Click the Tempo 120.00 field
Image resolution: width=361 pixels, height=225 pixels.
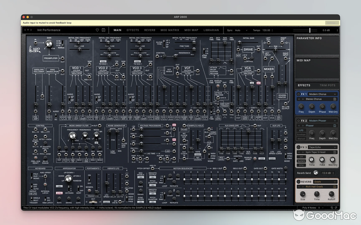(x=267, y=30)
